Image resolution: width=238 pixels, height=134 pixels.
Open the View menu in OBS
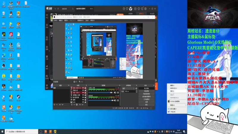tap(66, 20)
